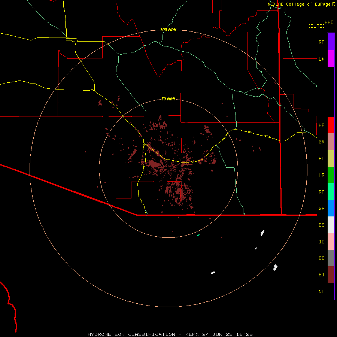Select the GC gray legend swatch

click(x=331, y=258)
